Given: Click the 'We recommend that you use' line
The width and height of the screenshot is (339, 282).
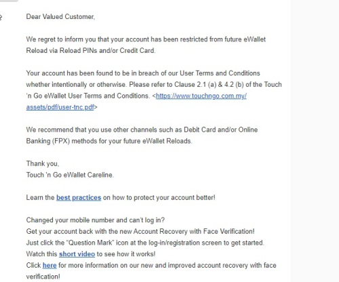Looking at the screenshot, I should coord(142,129).
